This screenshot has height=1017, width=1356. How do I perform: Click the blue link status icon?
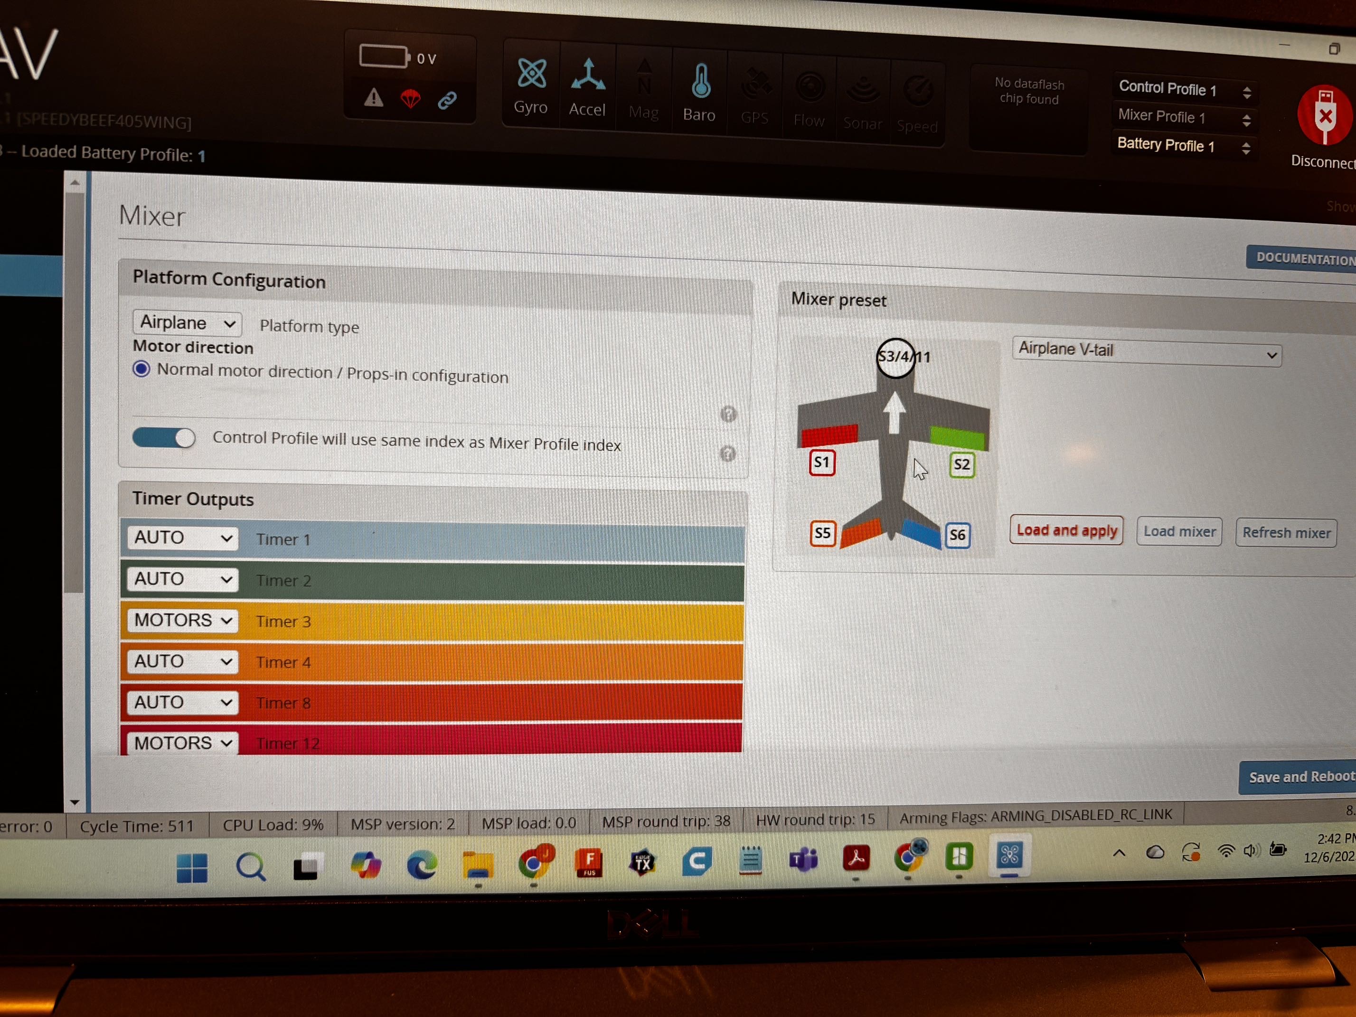[x=447, y=100]
